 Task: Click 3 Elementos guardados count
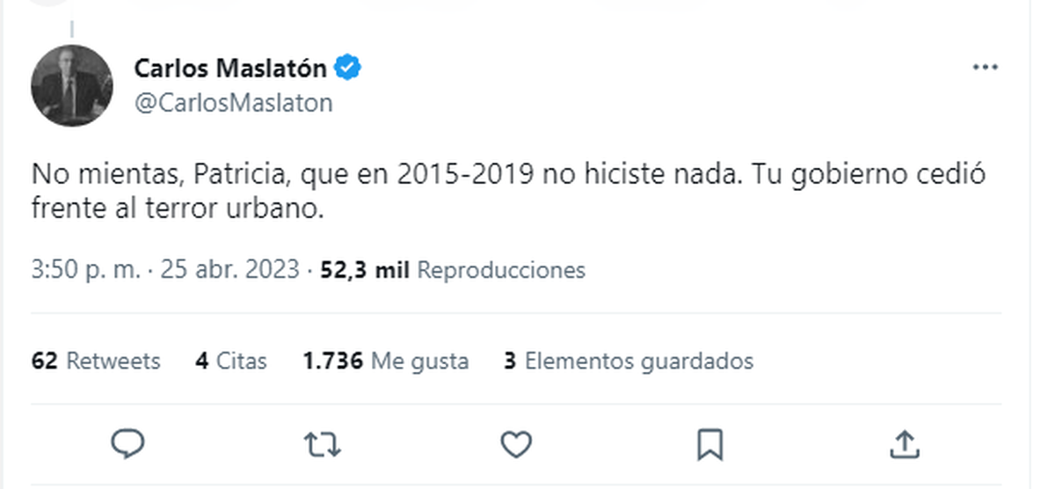coord(629,361)
